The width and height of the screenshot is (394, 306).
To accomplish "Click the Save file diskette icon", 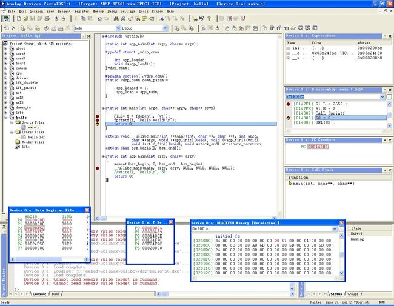I will coord(33,19).
